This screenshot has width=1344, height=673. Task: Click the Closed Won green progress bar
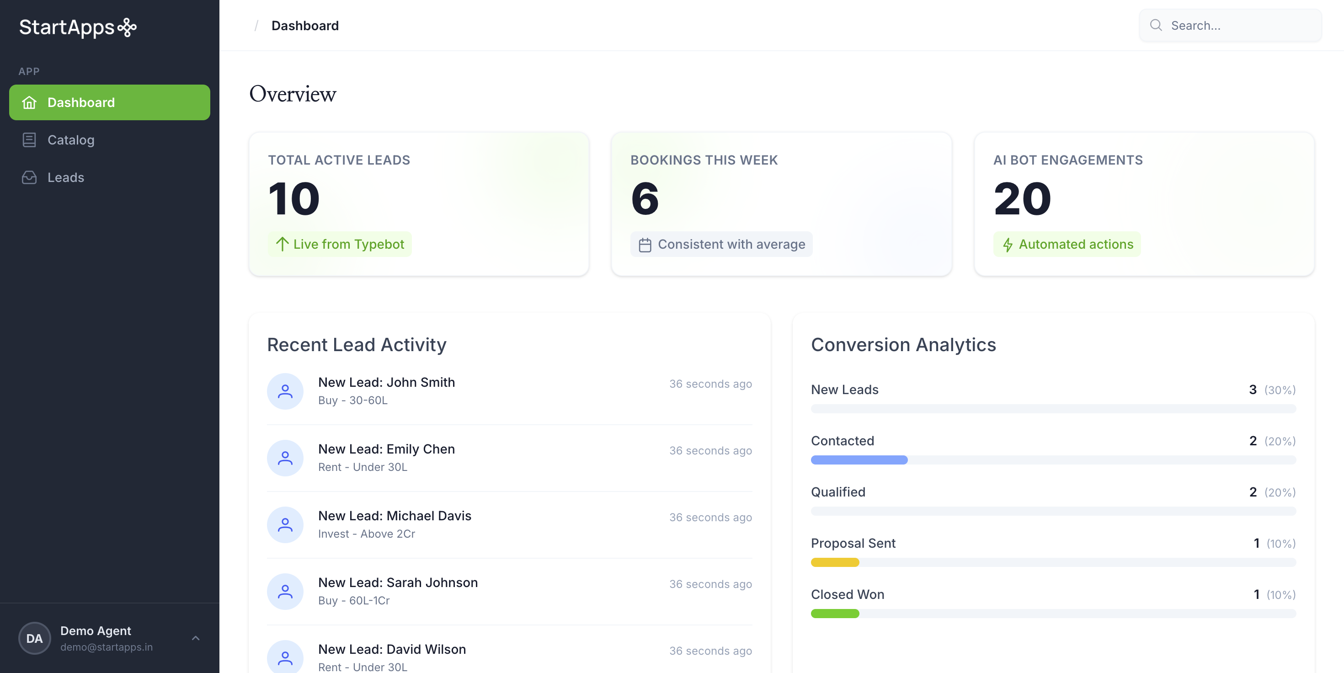click(835, 614)
